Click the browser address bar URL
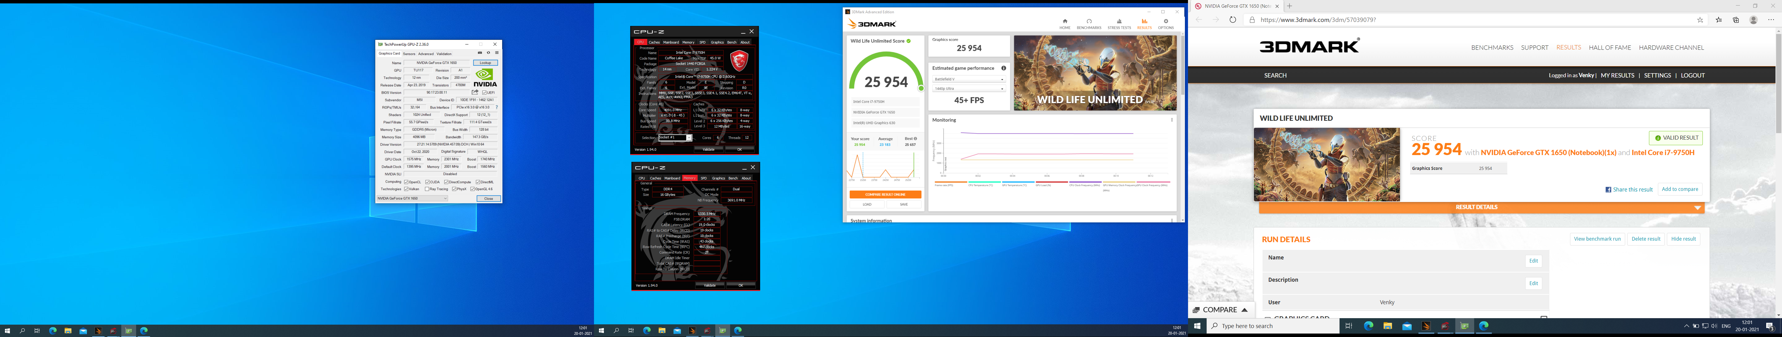 click(x=1318, y=20)
